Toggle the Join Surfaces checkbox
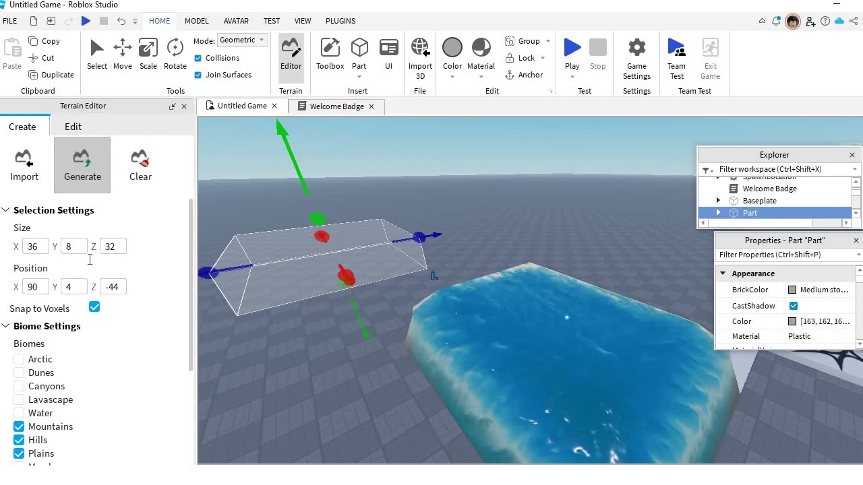 pyautogui.click(x=198, y=75)
